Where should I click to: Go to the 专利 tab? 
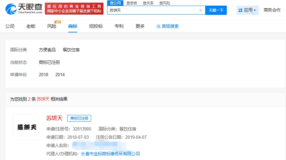point(119,26)
